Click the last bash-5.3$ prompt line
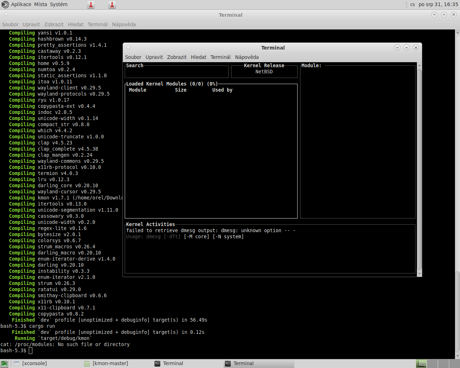Image resolution: width=460 pixels, height=368 pixels. (x=16, y=350)
